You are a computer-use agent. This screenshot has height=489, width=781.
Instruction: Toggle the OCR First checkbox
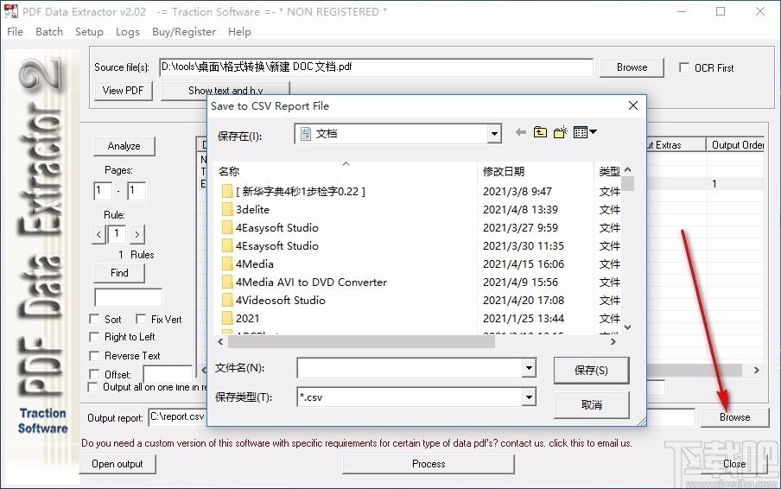tap(684, 67)
